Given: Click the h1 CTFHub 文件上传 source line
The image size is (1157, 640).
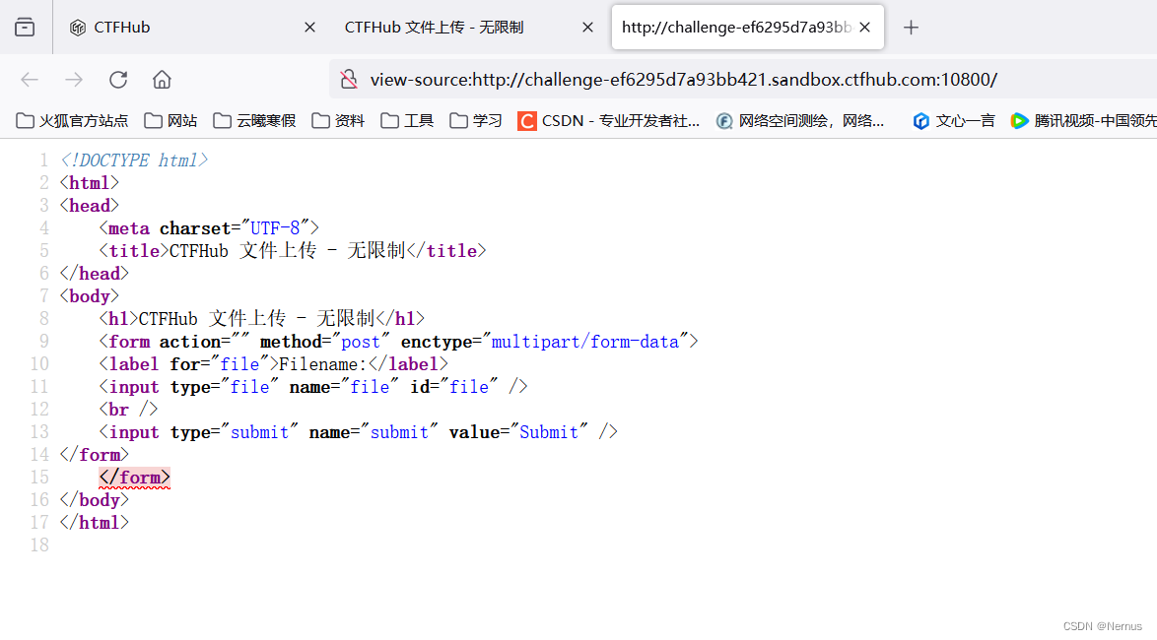Looking at the screenshot, I should [x=262, y=319].
